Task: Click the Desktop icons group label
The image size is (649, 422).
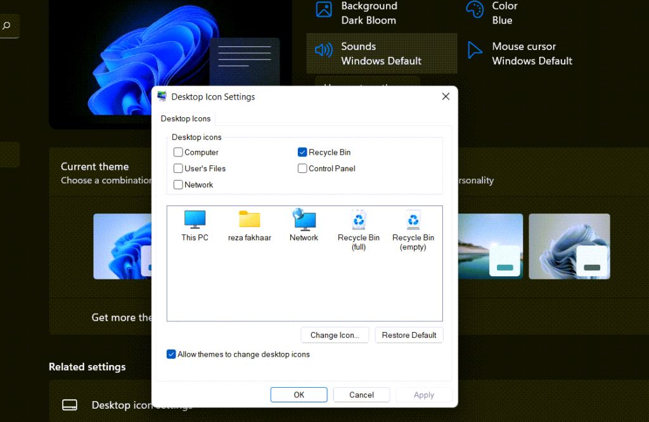Action: 196,137
